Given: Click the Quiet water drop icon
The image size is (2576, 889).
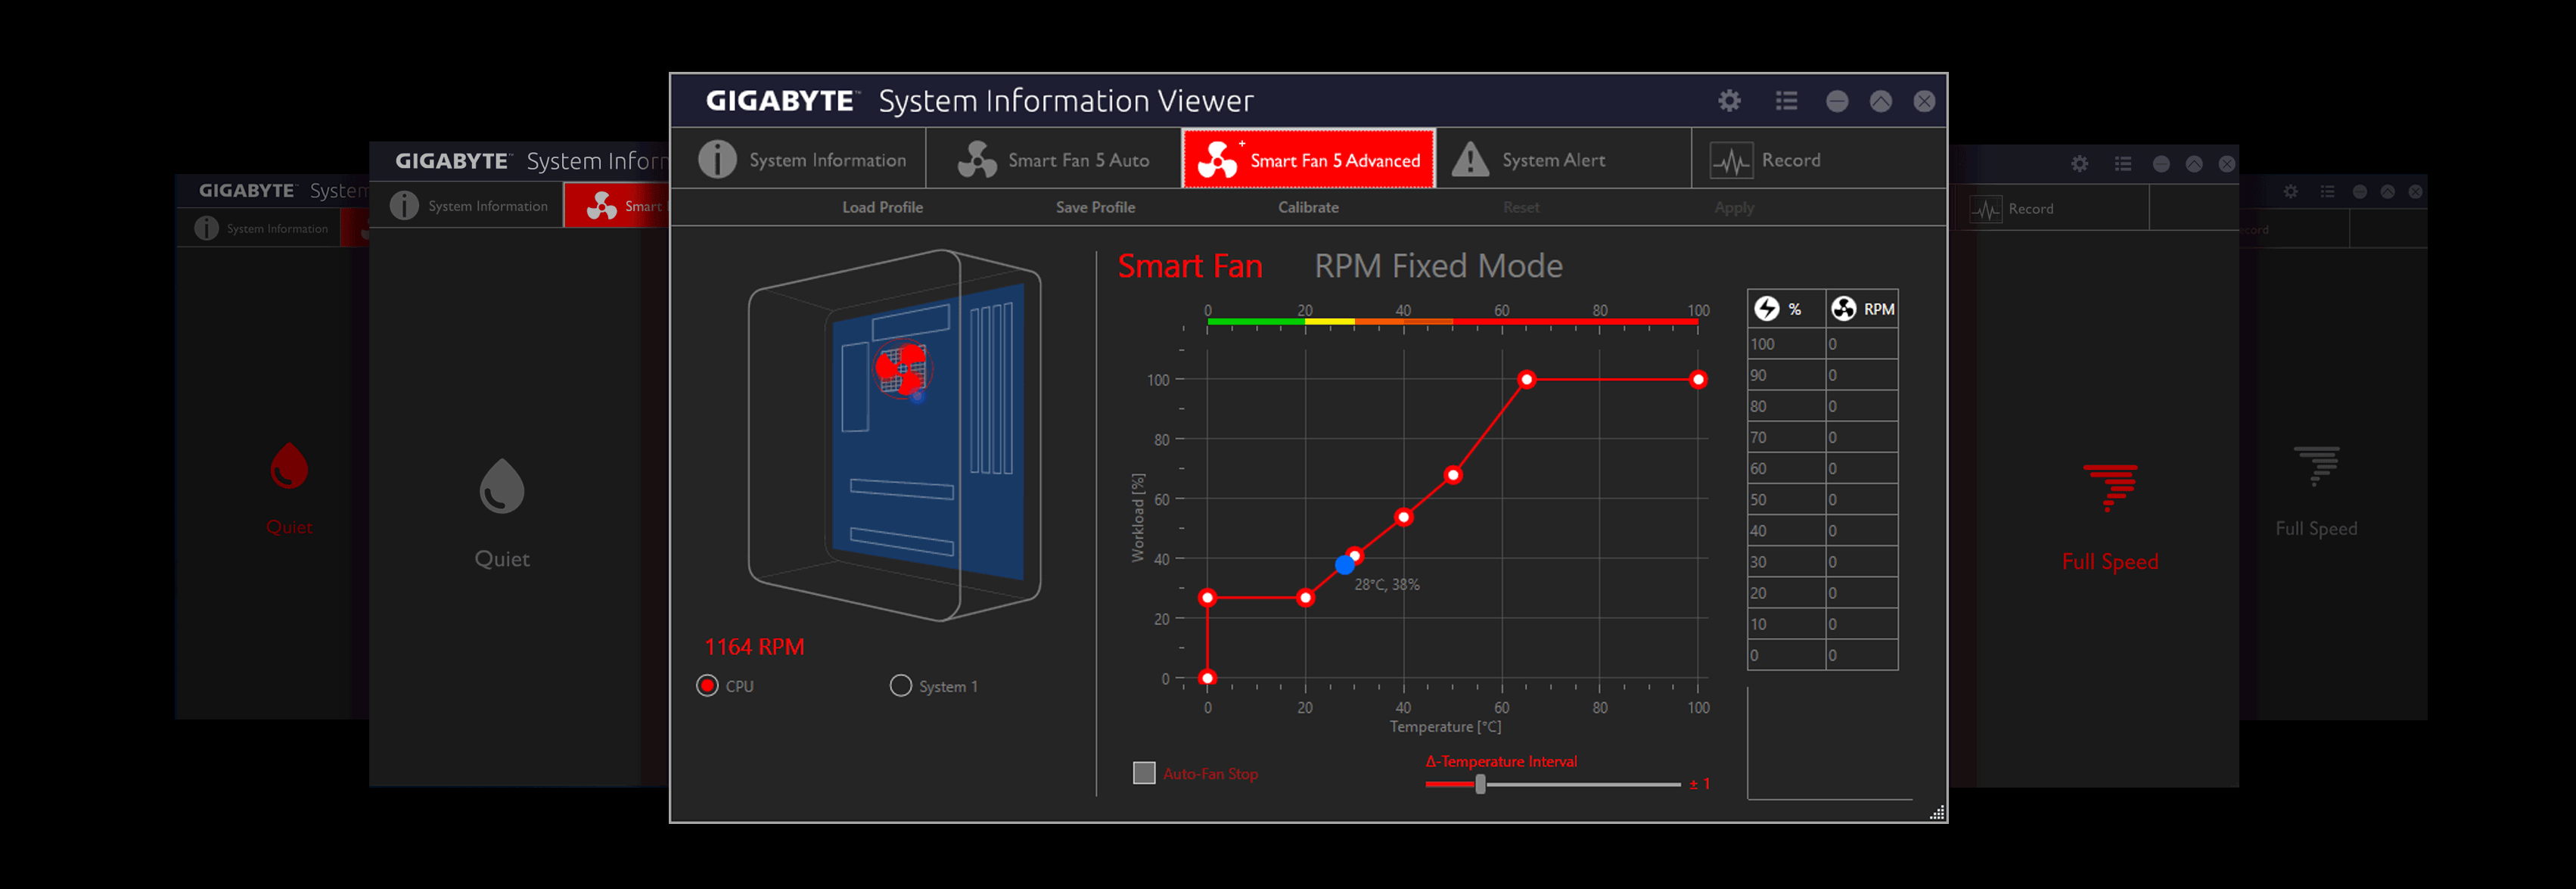Looking at the screenshot, I should [x=501, y=487].
